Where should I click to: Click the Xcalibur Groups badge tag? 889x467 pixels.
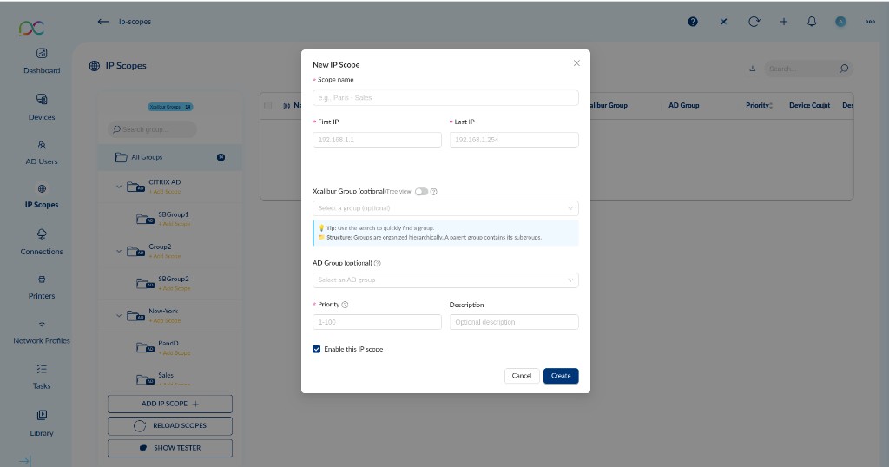170,107
